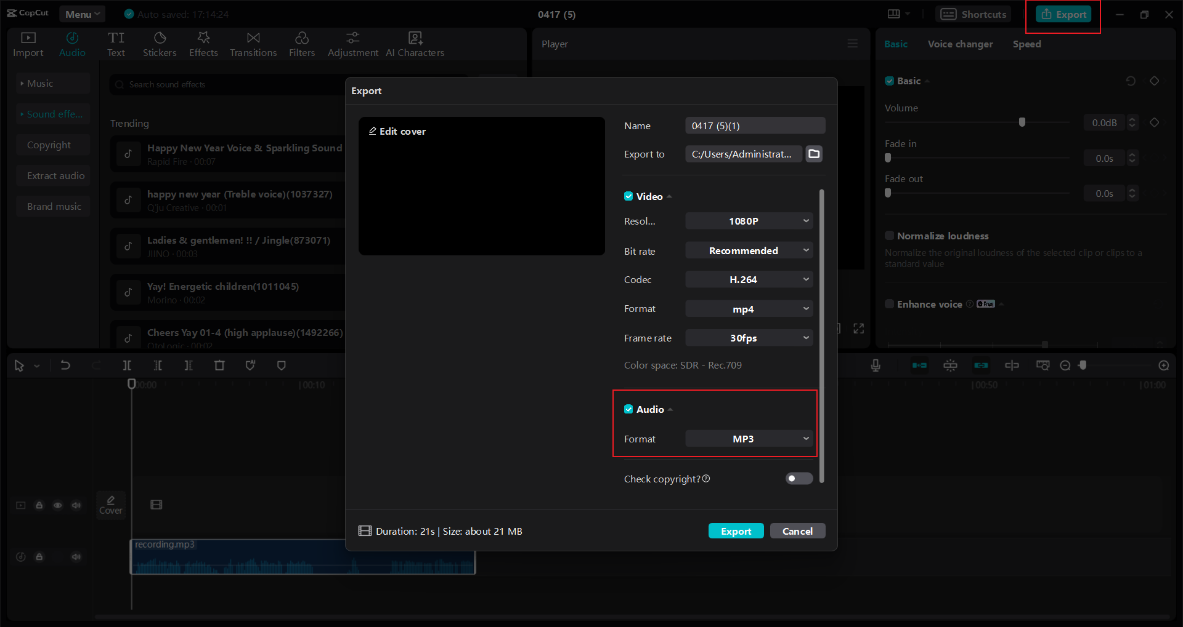Open the Effects panel
1183x627 pixels.
click(x=203, y=44)
